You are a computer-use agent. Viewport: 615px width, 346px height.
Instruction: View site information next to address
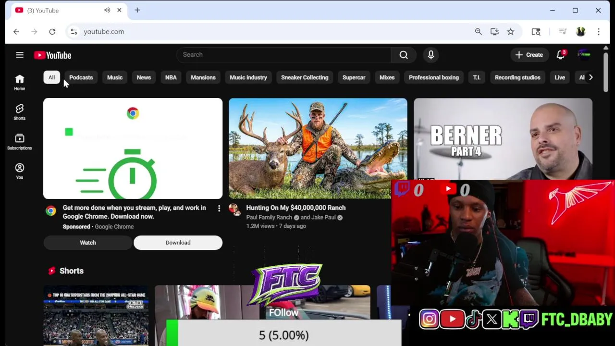pyautogui.click(x=74, y=32)
